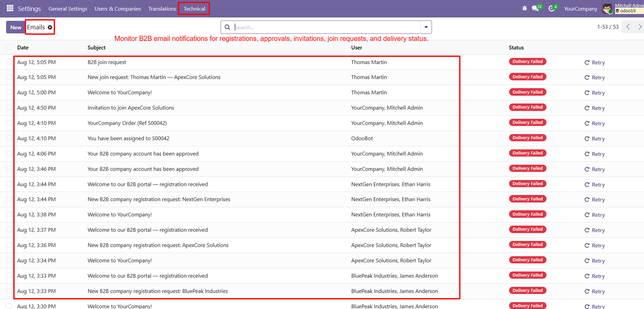The width and height of the screenshot is (644, 309).
Task: Sort by Status column header
Action: 516,48
